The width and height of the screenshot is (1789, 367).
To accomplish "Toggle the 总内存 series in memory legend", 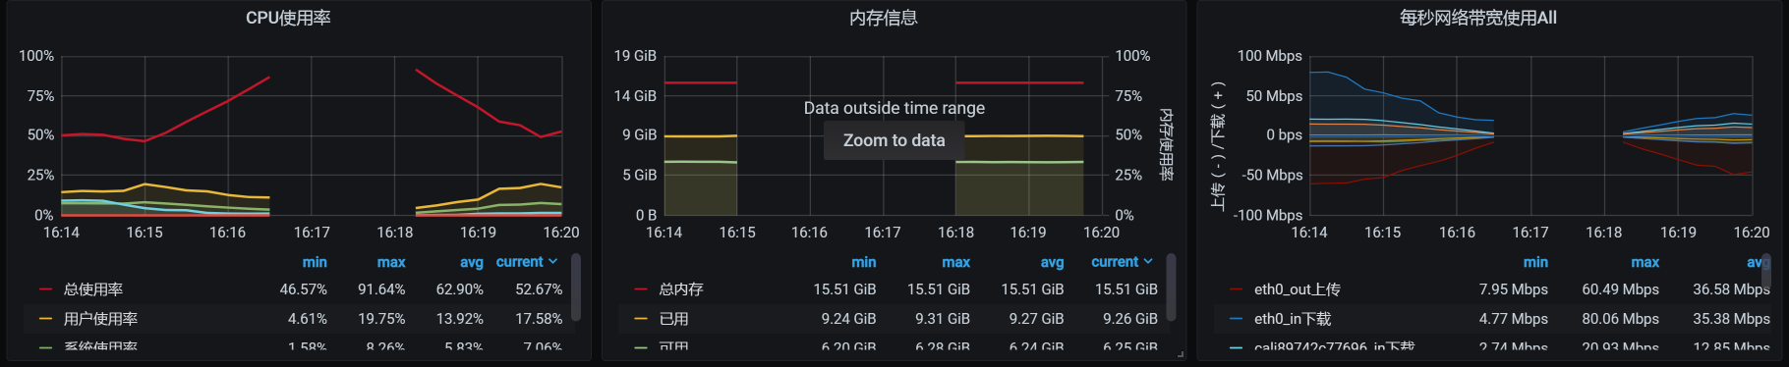I will [681, 289].
